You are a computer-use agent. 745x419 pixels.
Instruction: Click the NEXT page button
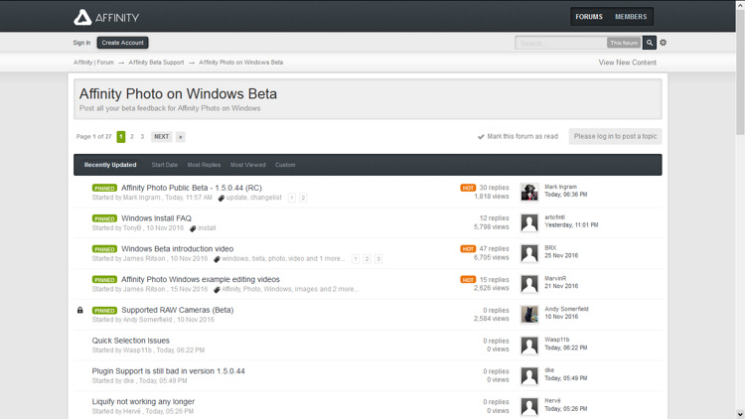(x=162, y=137)
